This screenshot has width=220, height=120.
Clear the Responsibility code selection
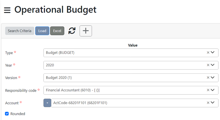[x=208, y=90]
